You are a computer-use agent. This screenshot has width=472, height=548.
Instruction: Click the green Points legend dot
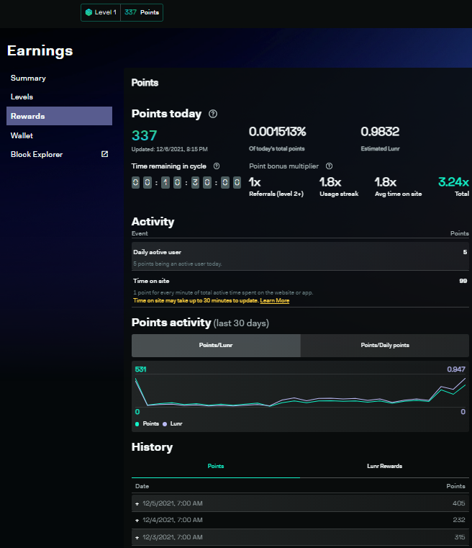click(137, 424)
